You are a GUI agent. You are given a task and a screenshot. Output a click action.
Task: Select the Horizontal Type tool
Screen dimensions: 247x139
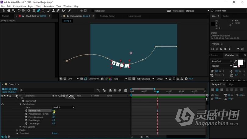(x=43, y=11)
